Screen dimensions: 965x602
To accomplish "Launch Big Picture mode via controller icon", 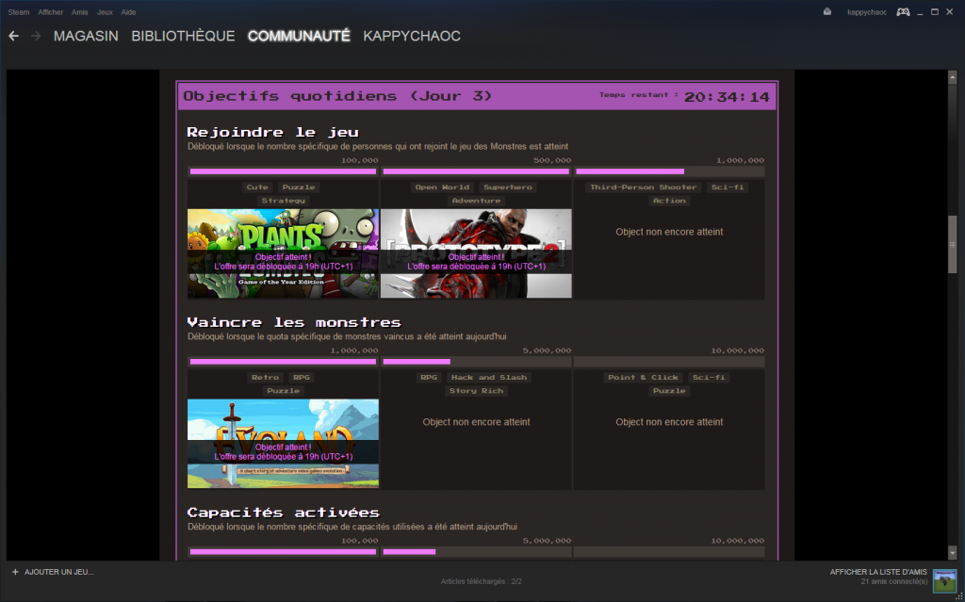I will coord(902,12).
